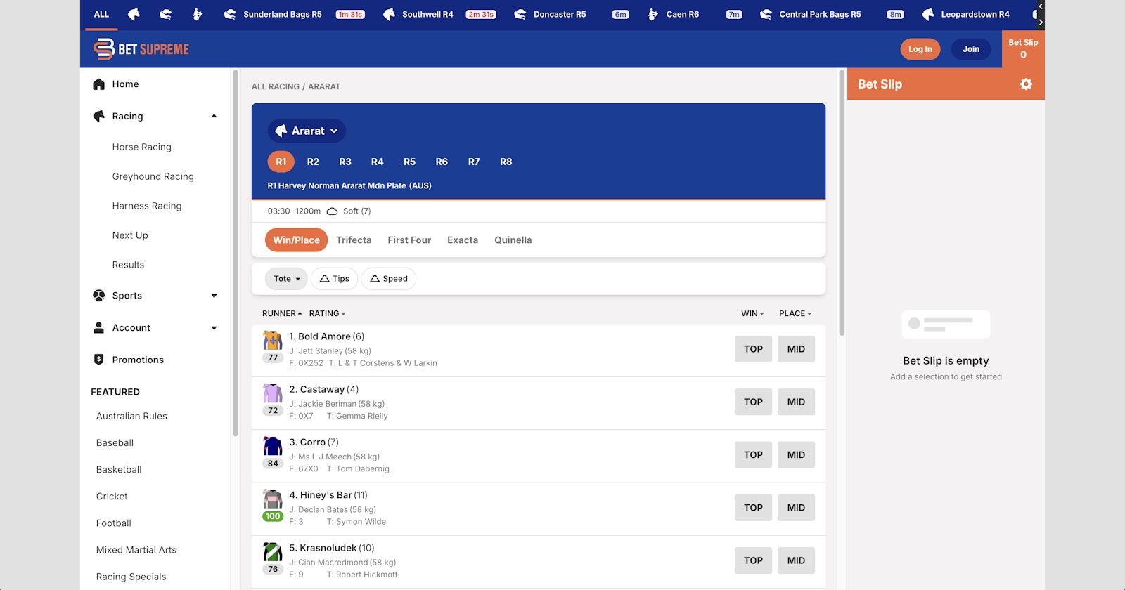Expand the Sports sidebar section

[214, 296]
